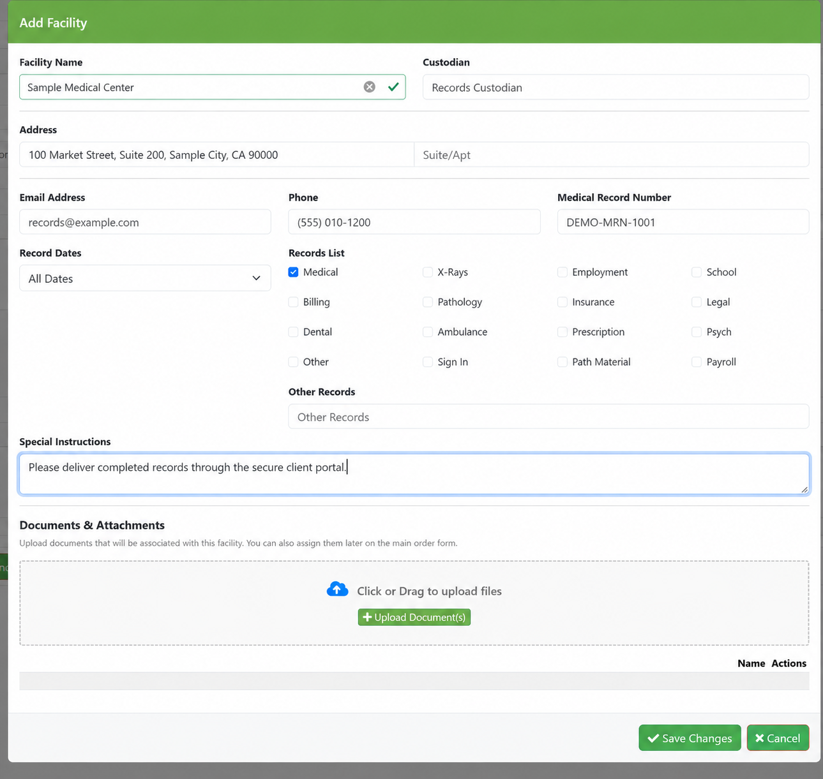Click the Records List label
Screen dimensions: 823x779
click(317, 253)
